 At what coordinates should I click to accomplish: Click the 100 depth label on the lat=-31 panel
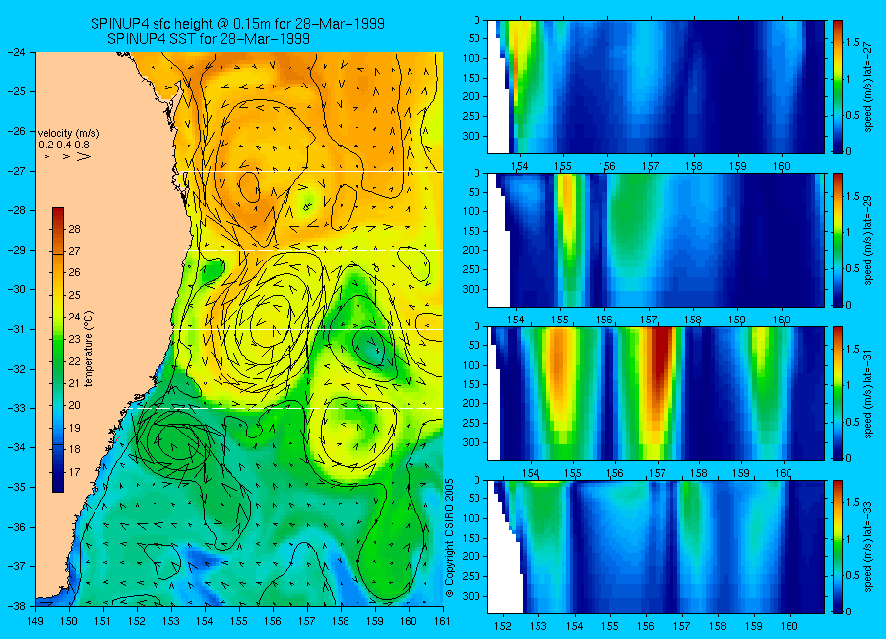pos(473,366)
